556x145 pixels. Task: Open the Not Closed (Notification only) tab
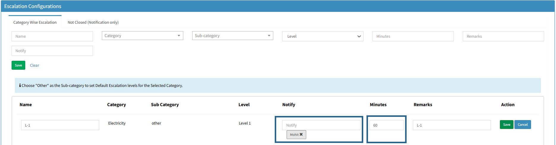[93, 22]
